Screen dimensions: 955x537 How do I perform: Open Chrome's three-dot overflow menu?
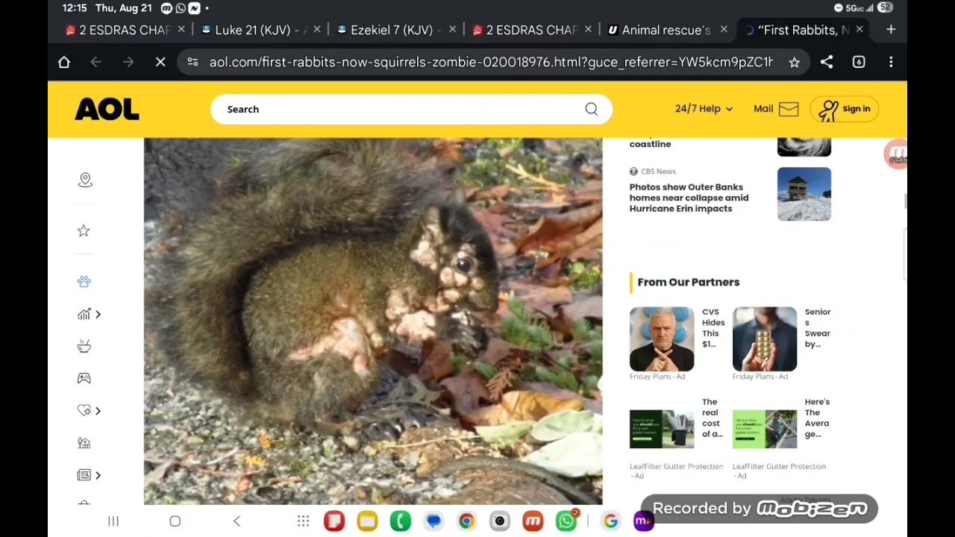[891, 63]
